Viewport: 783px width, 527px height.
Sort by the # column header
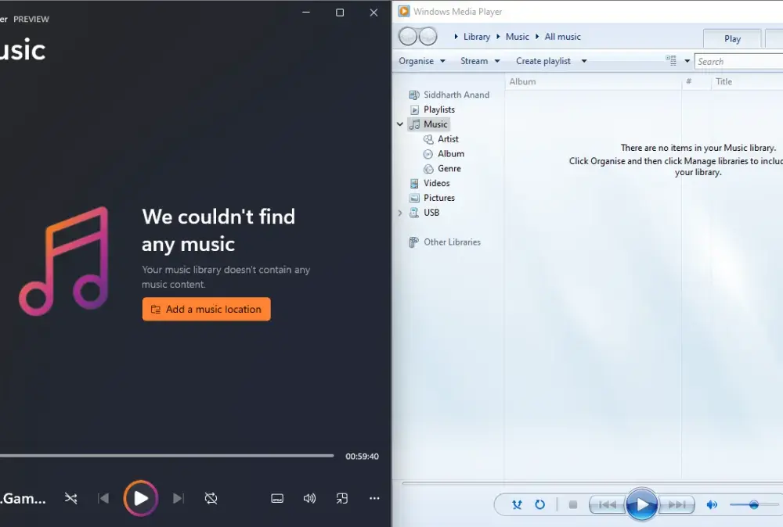(x=688, y=81)
